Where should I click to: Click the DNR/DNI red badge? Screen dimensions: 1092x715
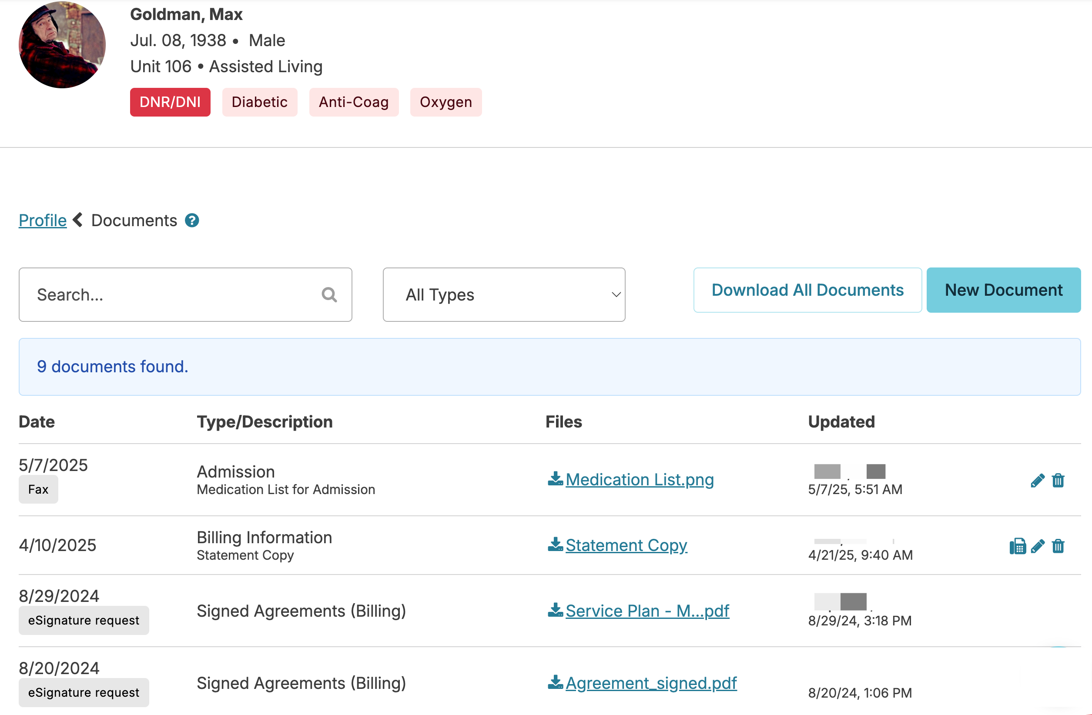coord(170,102)
